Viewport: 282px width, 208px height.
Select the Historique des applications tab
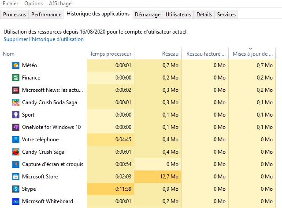pos(98,14)
